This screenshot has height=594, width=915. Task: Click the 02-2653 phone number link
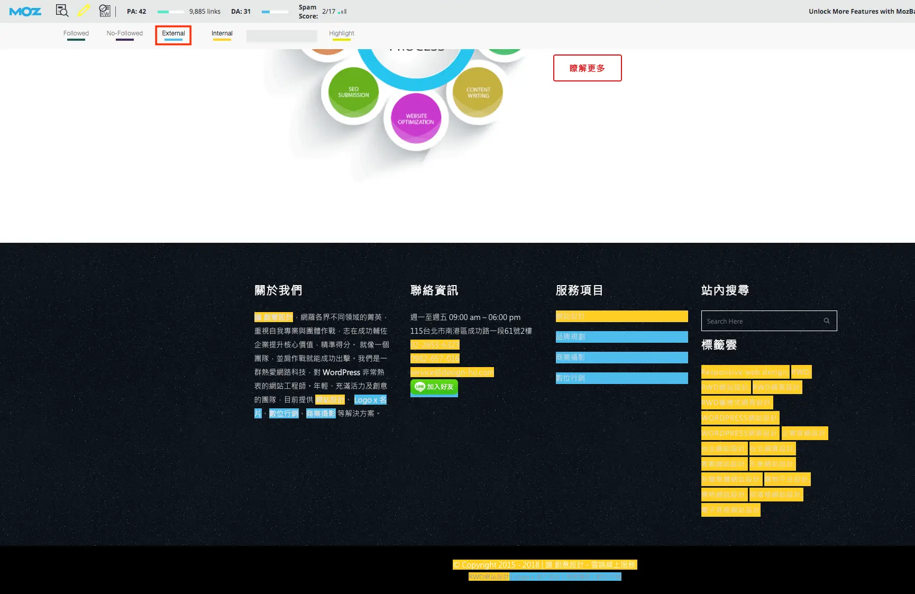point(435,345)
